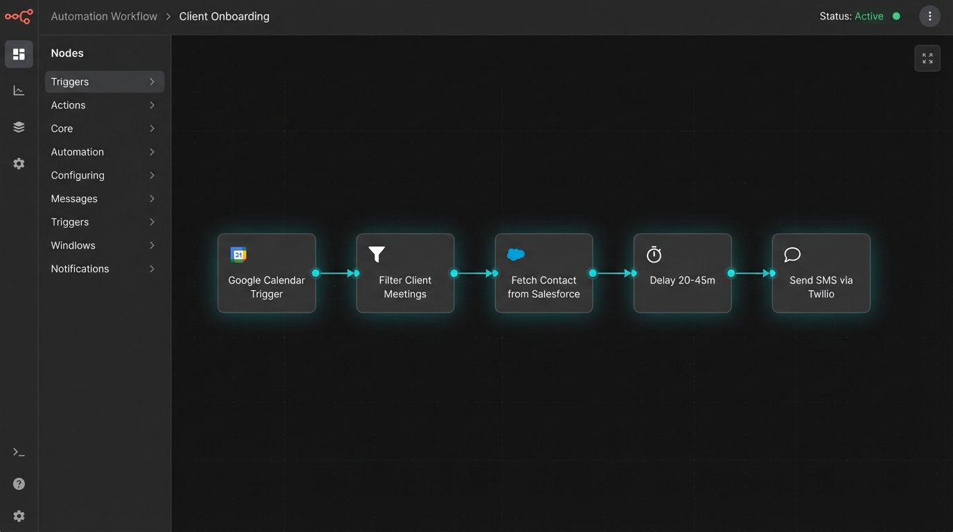Click the Salesforce cloud icon
953x532 pixels.
coord(516,255)
